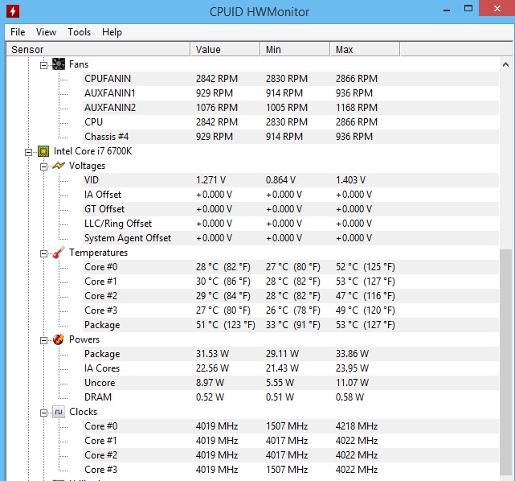Collapse the Powers section
515x481 pixels.
coord(43,340)
